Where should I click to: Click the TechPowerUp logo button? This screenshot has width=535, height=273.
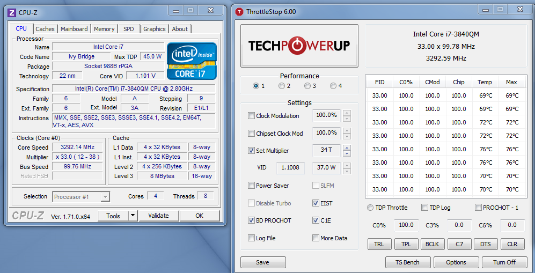[x=299, y=46]
